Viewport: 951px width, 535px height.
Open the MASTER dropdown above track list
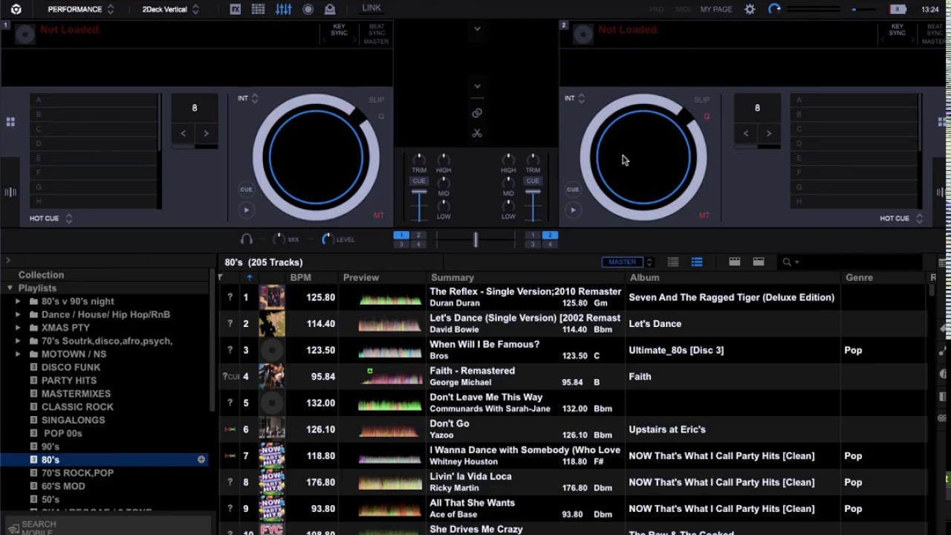tap(628, 262)
